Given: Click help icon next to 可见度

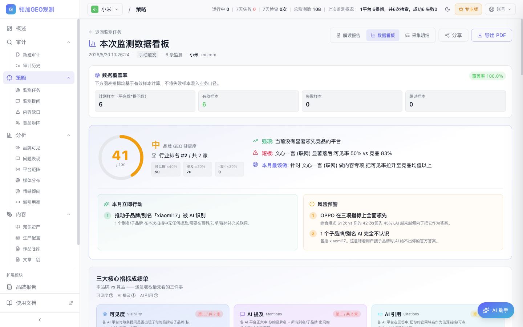Looking at the screenshot, I should click(111, 295).
